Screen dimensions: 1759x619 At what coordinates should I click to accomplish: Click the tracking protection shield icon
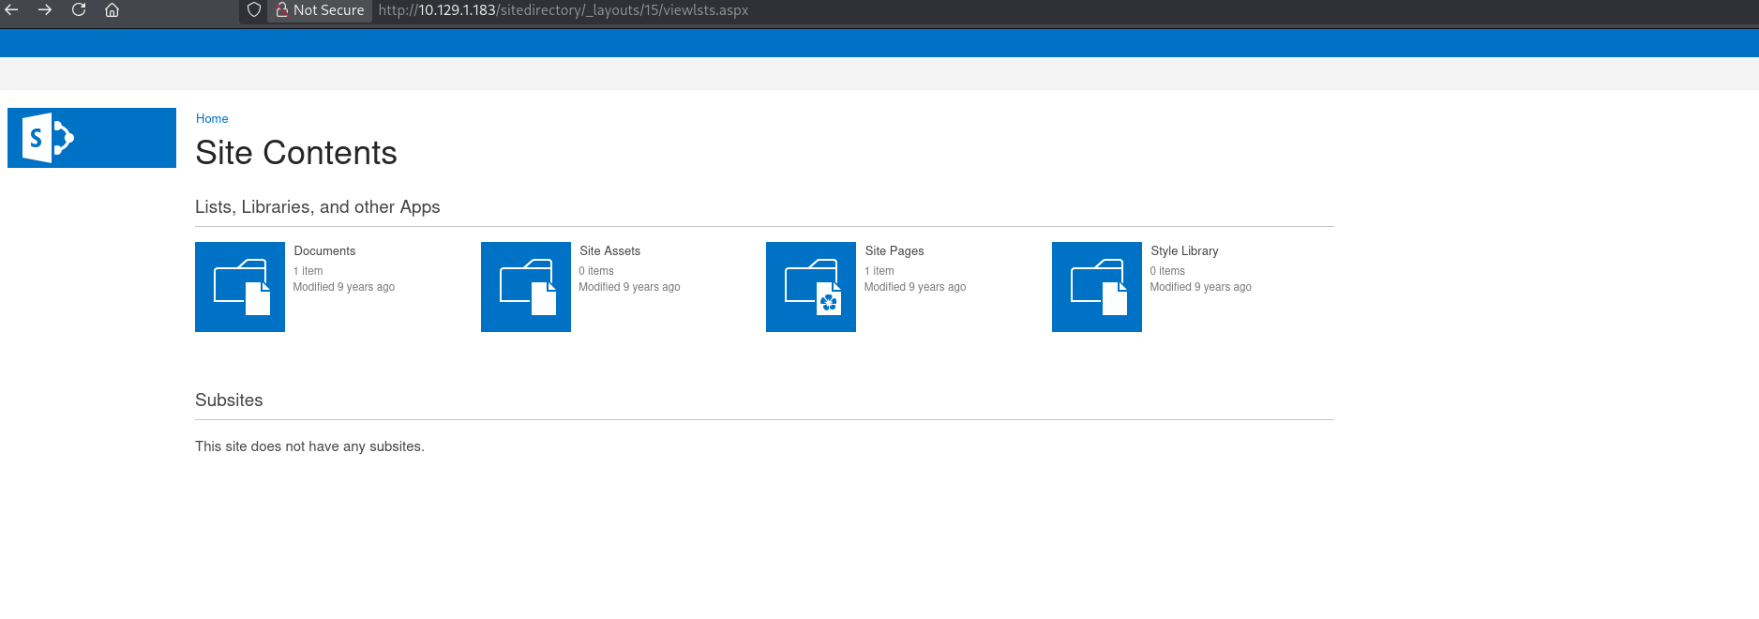click(x=253, y=10)
